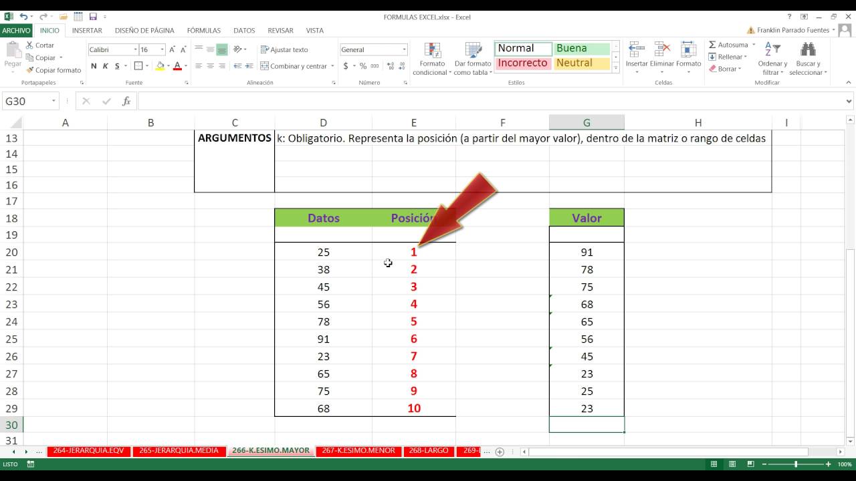Select cell showing 91 under Valor
Viewport: 856px width, 481px height.
(x=586, y=252)
